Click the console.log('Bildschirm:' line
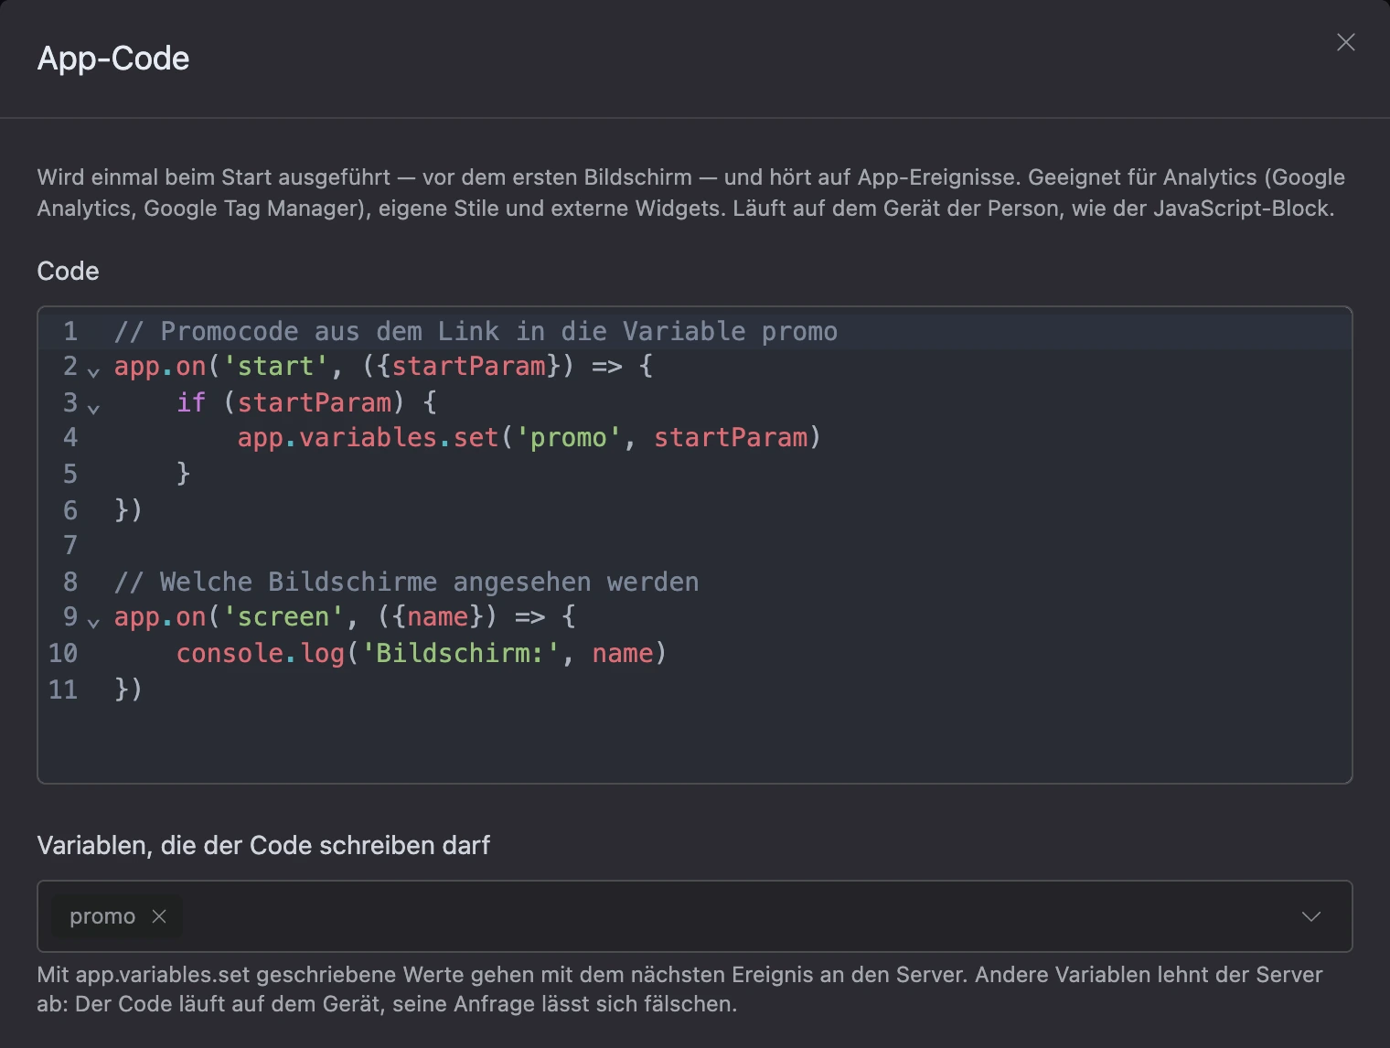This screenshot has width=1390, height=1048. [x=421, y=653]
